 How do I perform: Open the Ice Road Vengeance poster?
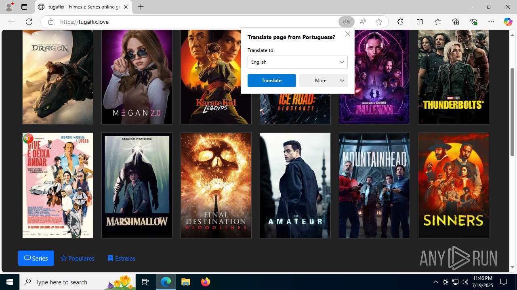coord(295,108)
